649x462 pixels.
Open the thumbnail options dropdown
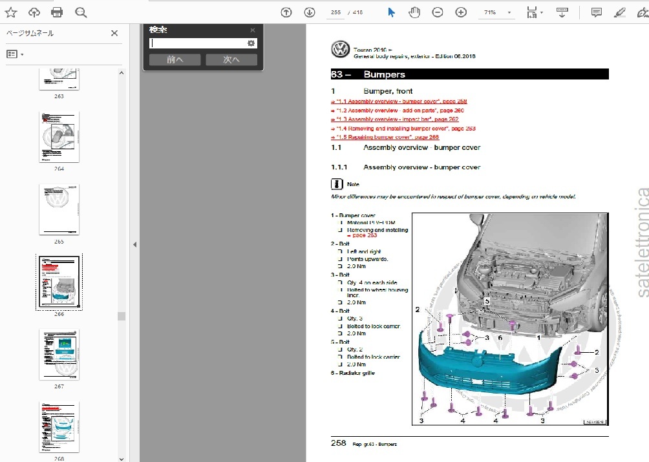(x=15, y=54)
